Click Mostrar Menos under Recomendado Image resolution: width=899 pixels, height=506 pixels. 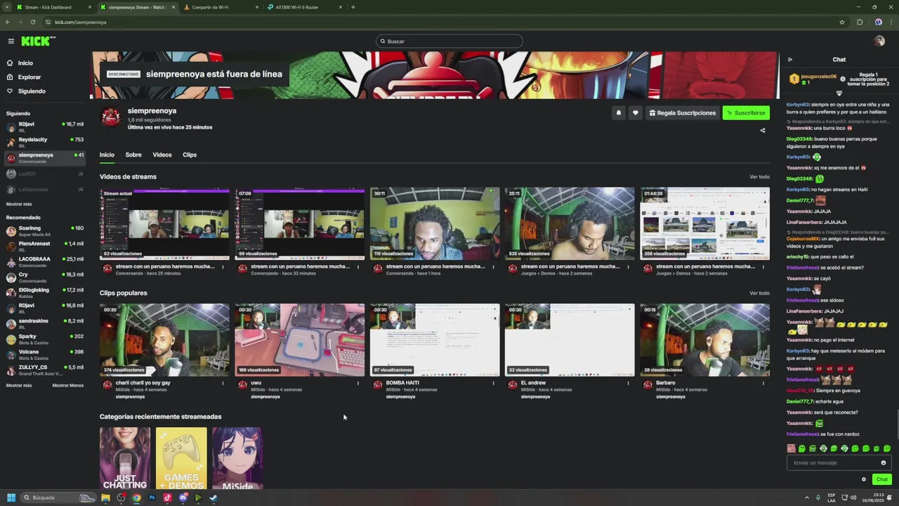68,385
